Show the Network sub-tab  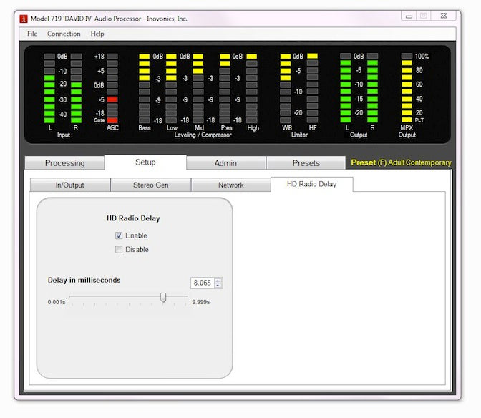(230, 185)
